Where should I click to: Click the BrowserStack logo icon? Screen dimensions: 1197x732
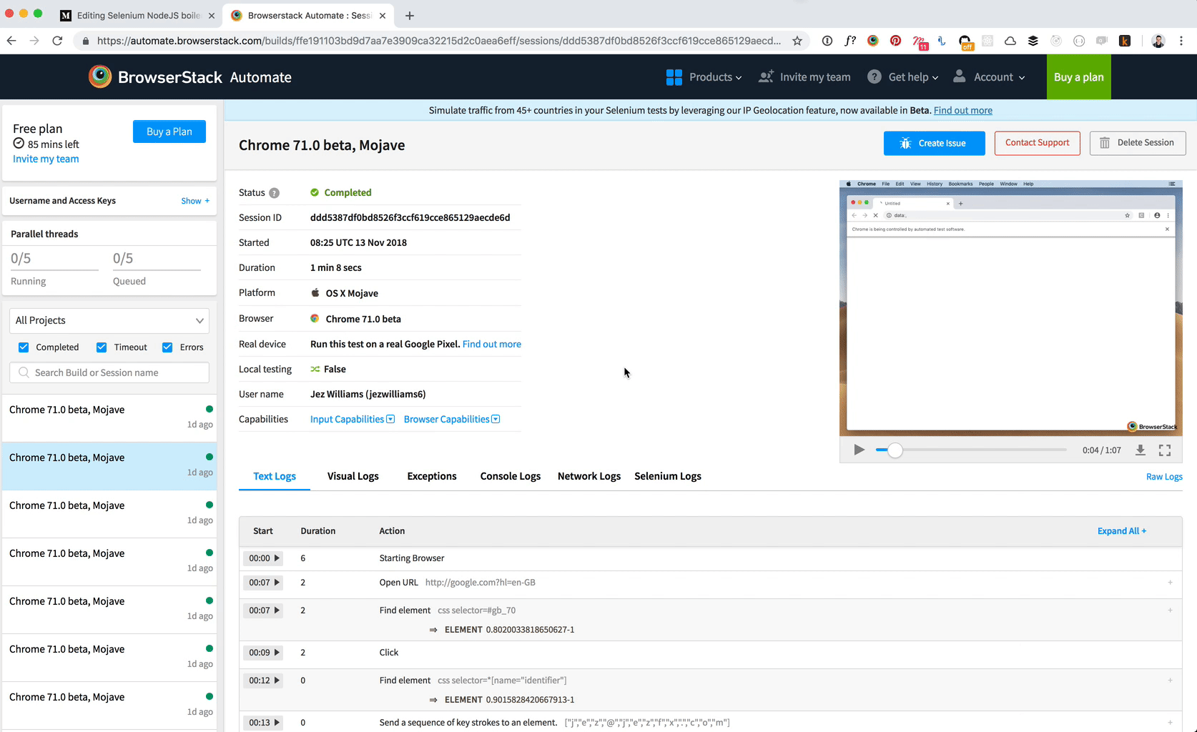[x=100, y=76]
